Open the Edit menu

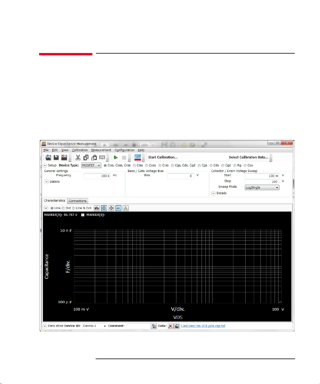pyautogui.click(x=55, y=150)
